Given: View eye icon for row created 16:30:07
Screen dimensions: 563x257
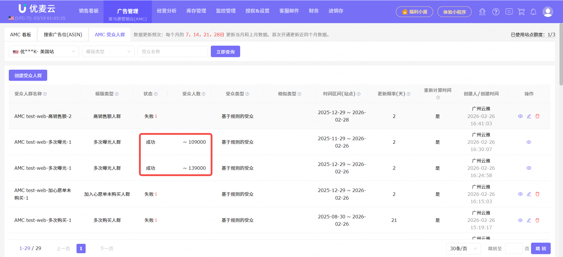Looking at the screenshot, I should tap(529, 142).
